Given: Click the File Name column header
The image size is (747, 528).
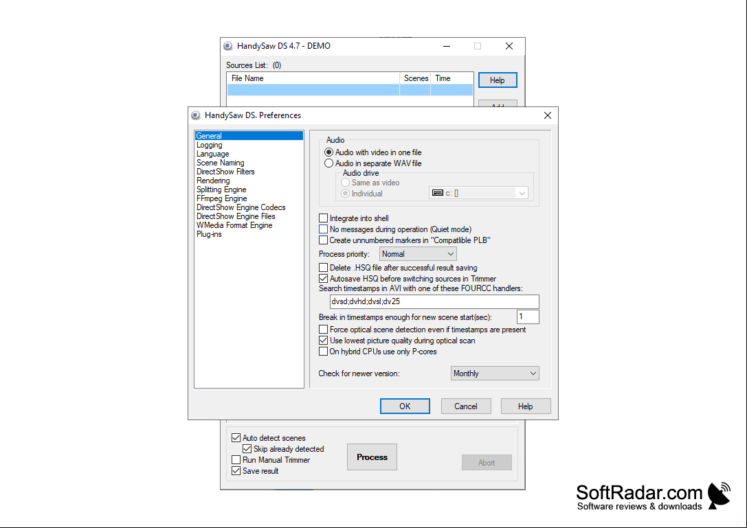Looking at the screenshot, I should click(313, 78).
